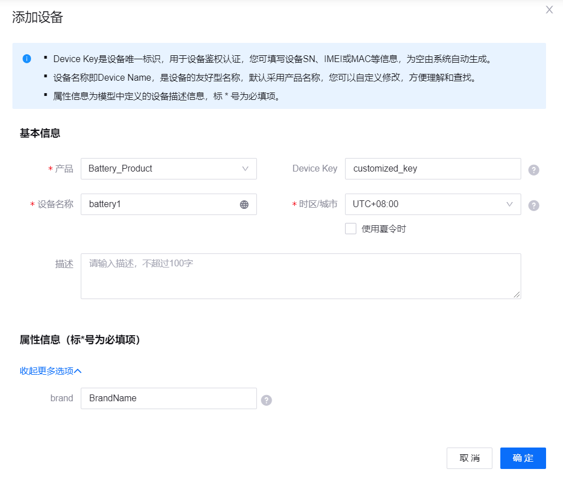Click the chevron arrow in 产品 dropdown

(x=245, y=169)
